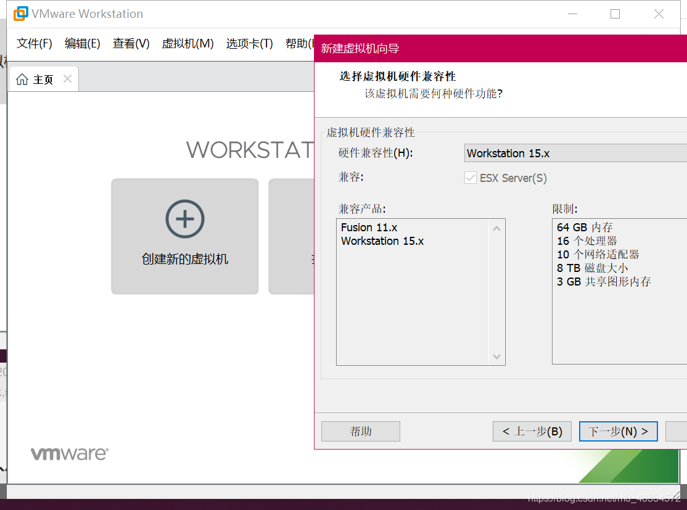Click the 帮助 button in the wizard
Image resolution: width=687 pixels, height=510 pixels.
click(361, 432)
